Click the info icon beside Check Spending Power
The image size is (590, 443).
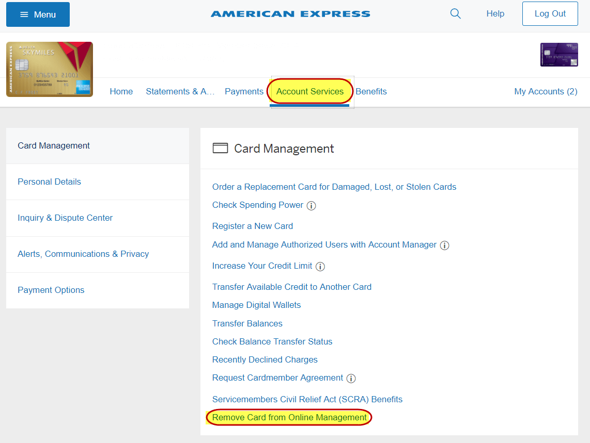311,206
